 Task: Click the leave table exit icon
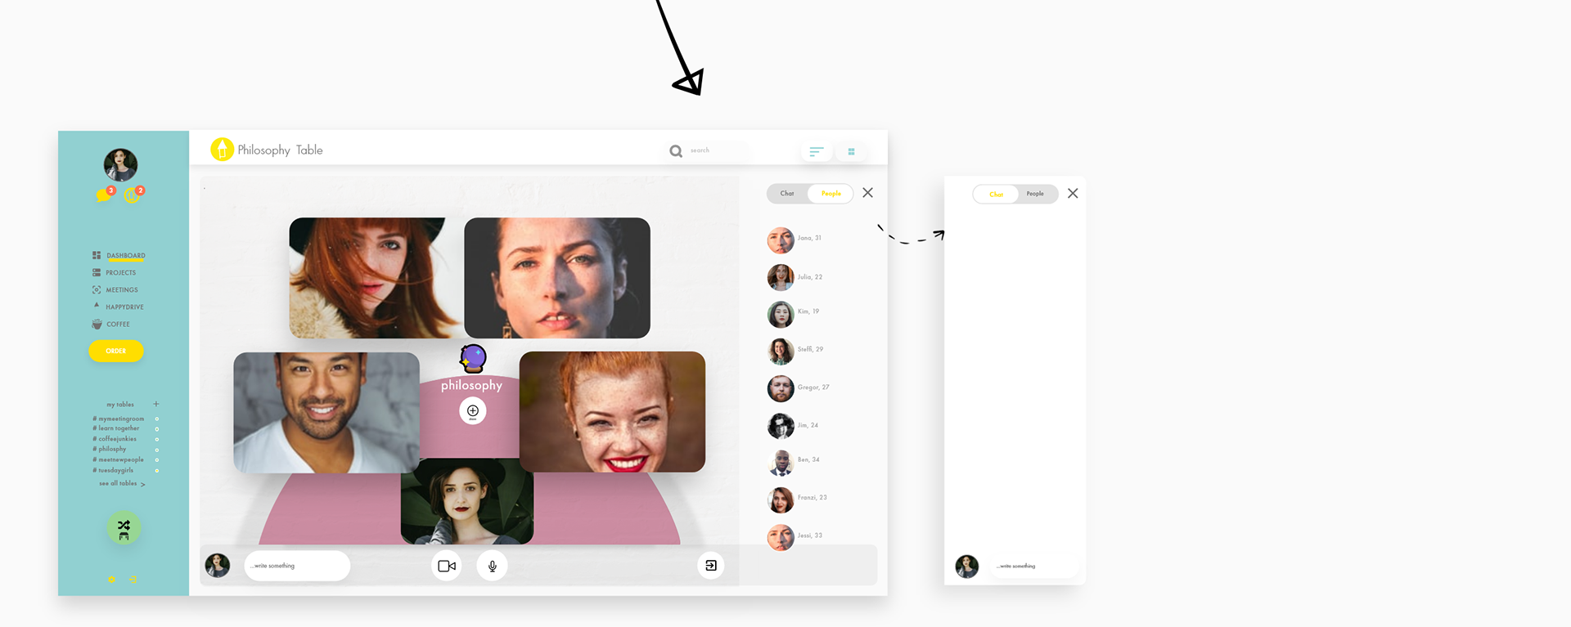tap(710, 566)
